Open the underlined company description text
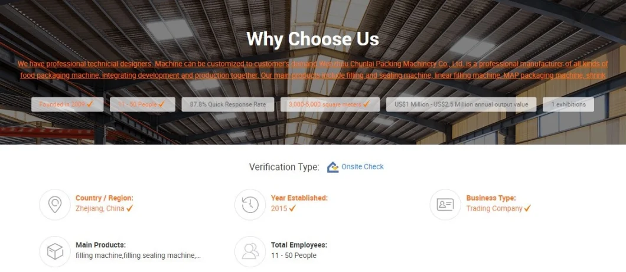This screenshot has width=626, height=272. (313, 70)
